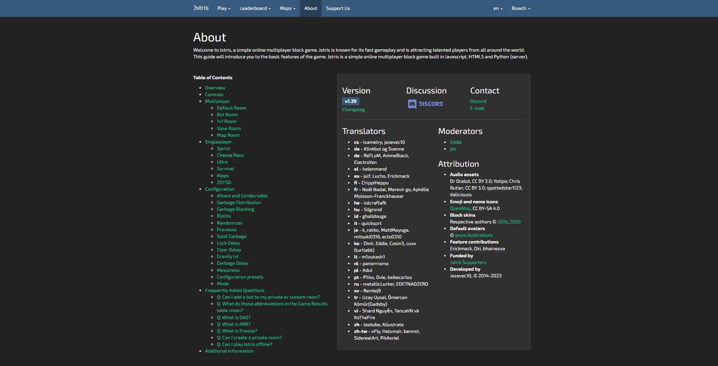Open the Leaderboard dropdown
The width and height of the screenshot is (718, 366).
pos(255,8)
